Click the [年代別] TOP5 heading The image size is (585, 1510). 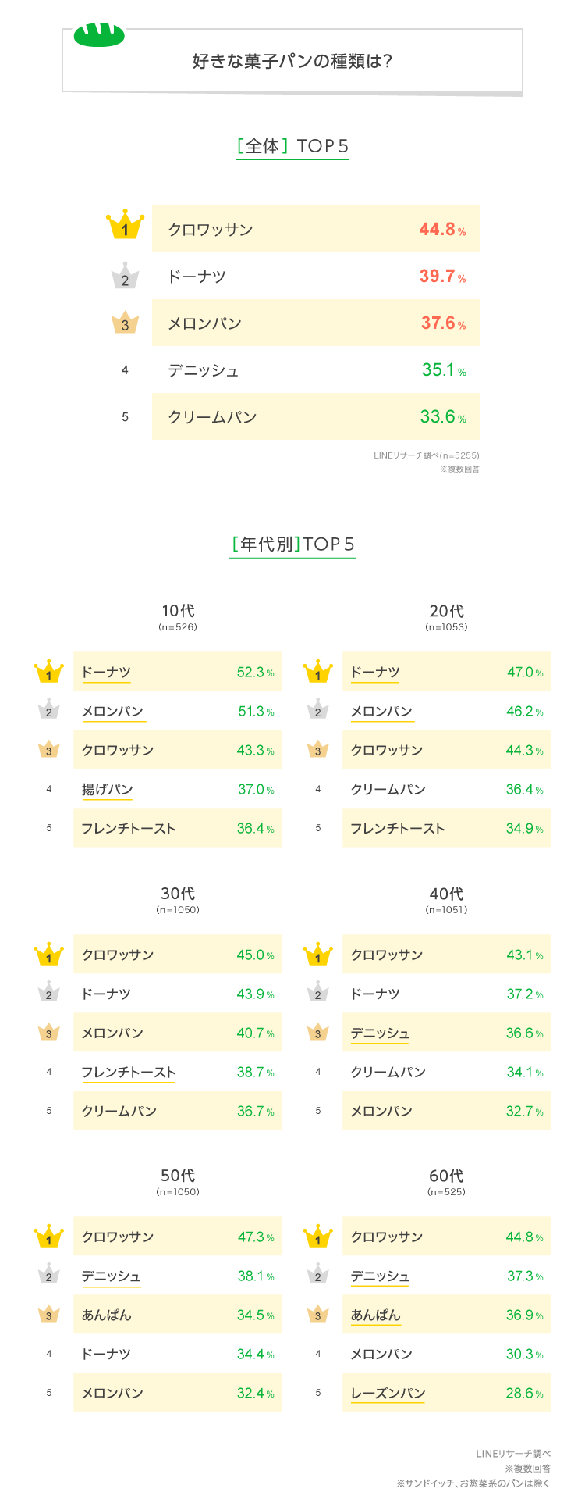click(292, 544)
